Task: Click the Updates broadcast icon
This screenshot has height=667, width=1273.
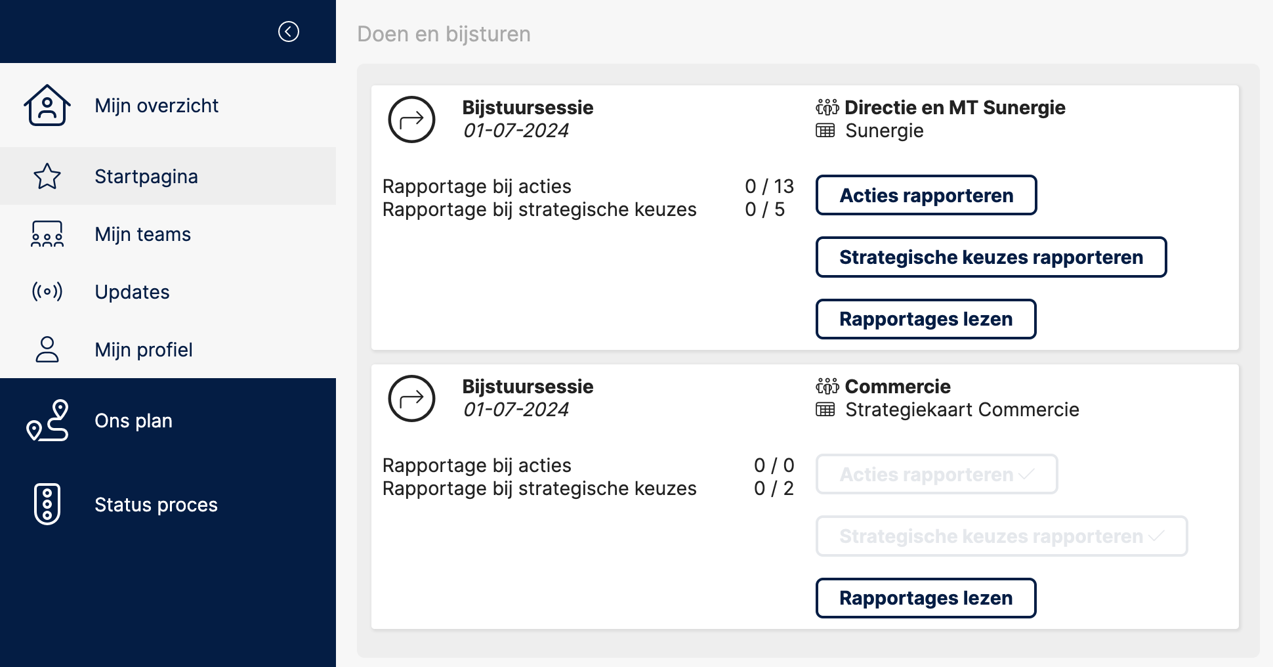Action: point(47,291)
